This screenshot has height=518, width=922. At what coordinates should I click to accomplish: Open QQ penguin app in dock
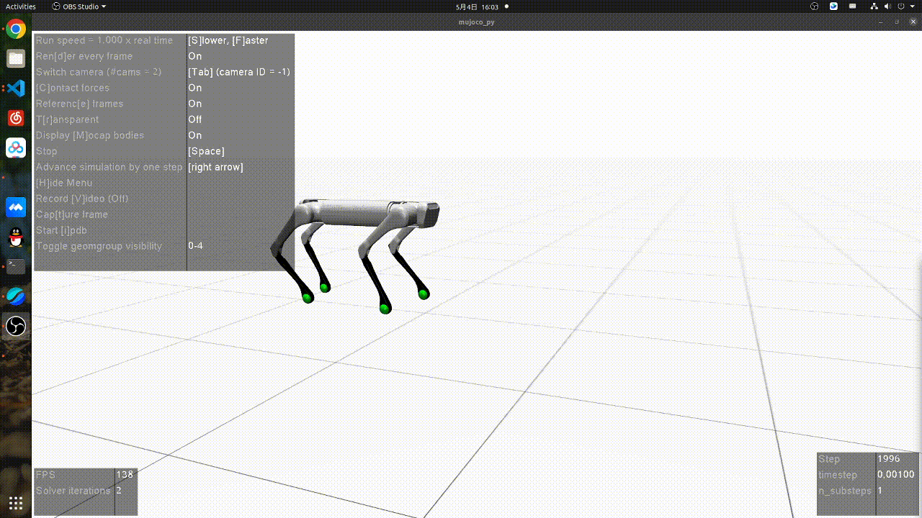[16, 237]
